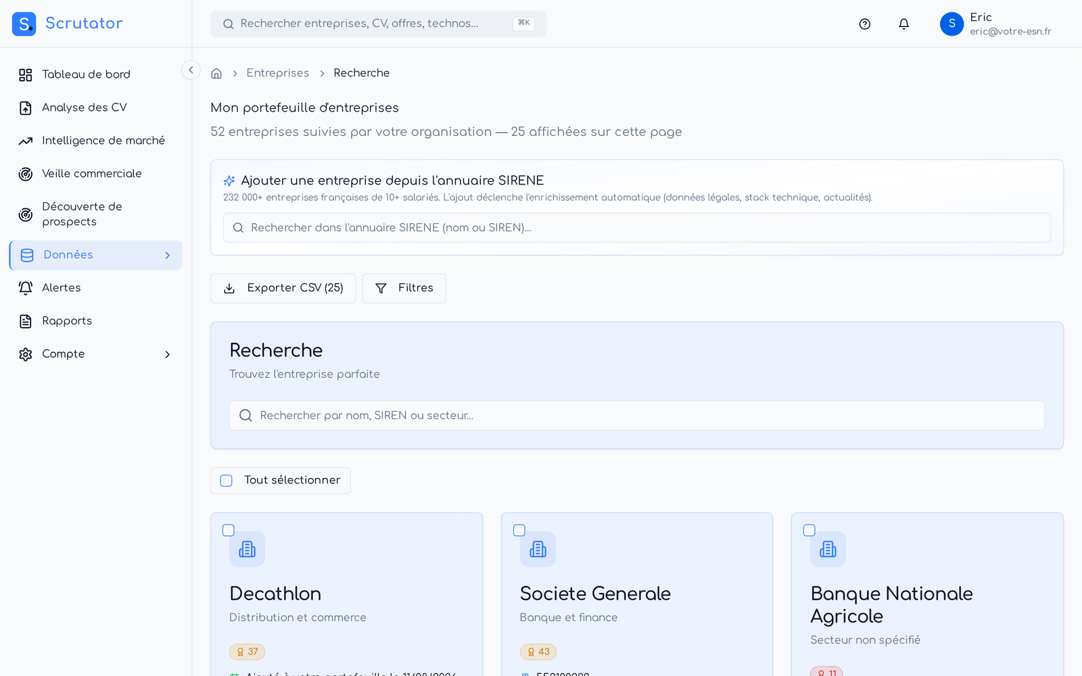
Task: Click the user avatar for Eric
Action: [x=951, y=24]
